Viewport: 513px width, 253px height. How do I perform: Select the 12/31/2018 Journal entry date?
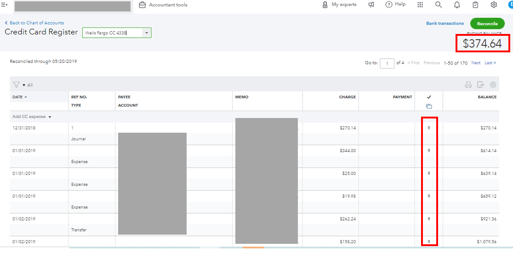click(24, 128)
